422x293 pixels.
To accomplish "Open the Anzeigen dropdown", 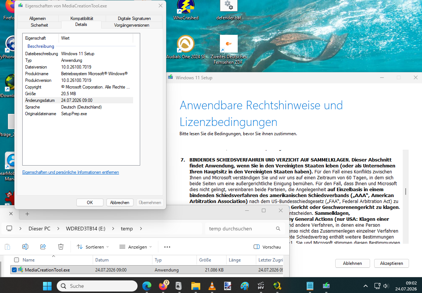I will 136,247.
